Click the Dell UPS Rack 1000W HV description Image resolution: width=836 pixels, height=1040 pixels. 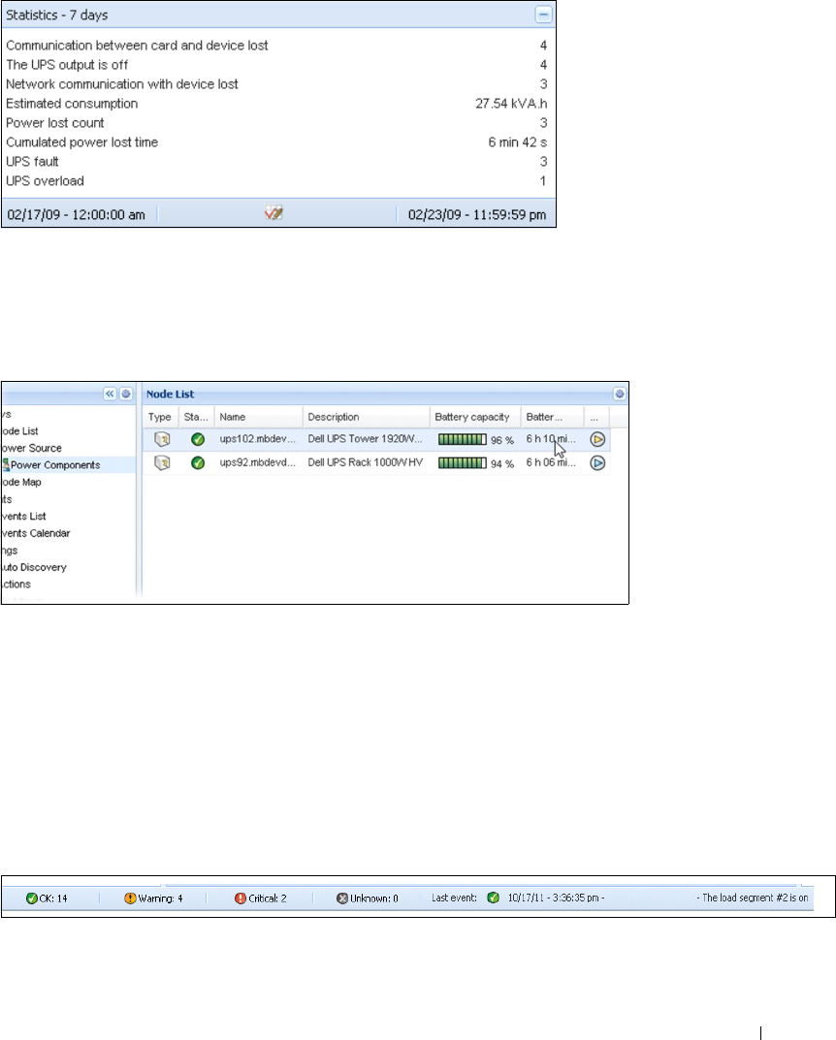(365, 463)
